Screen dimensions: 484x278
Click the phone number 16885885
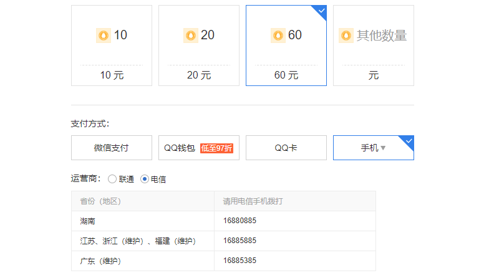pyautogui.click(x=240, y=241)
